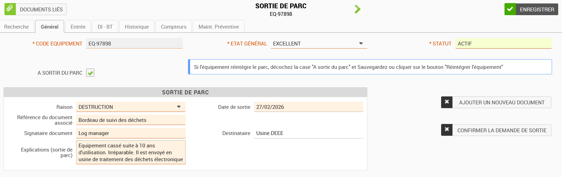
Task: Open the DI - BT tab
Action: [105, 27]
